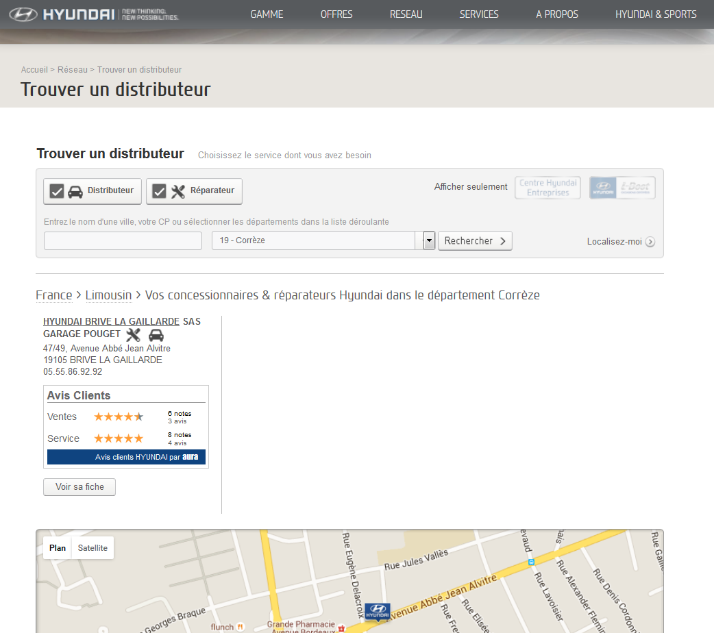
Task: Open the SERVICES menu
Action: pos(479,14)
